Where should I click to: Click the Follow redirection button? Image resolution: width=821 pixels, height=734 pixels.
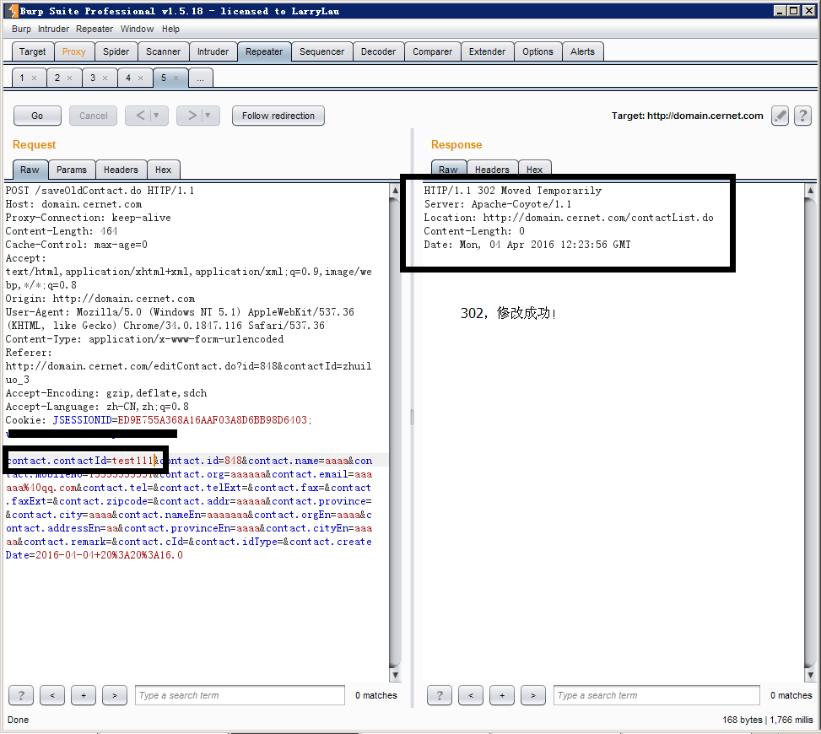coord(278,116)
